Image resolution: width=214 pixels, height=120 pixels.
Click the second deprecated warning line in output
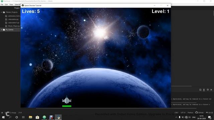point(191,104)
